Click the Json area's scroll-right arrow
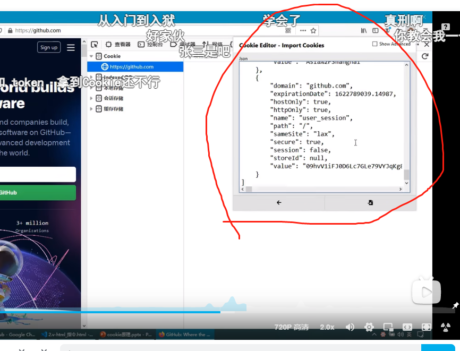The image size is (460, 351). [x=401, y=190]
